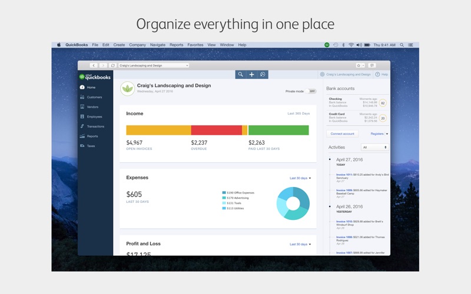Open Invoice 1009 link in Activities
Image resolution: width=471 pixels, height=294 pixels.
tap(344, 190)
